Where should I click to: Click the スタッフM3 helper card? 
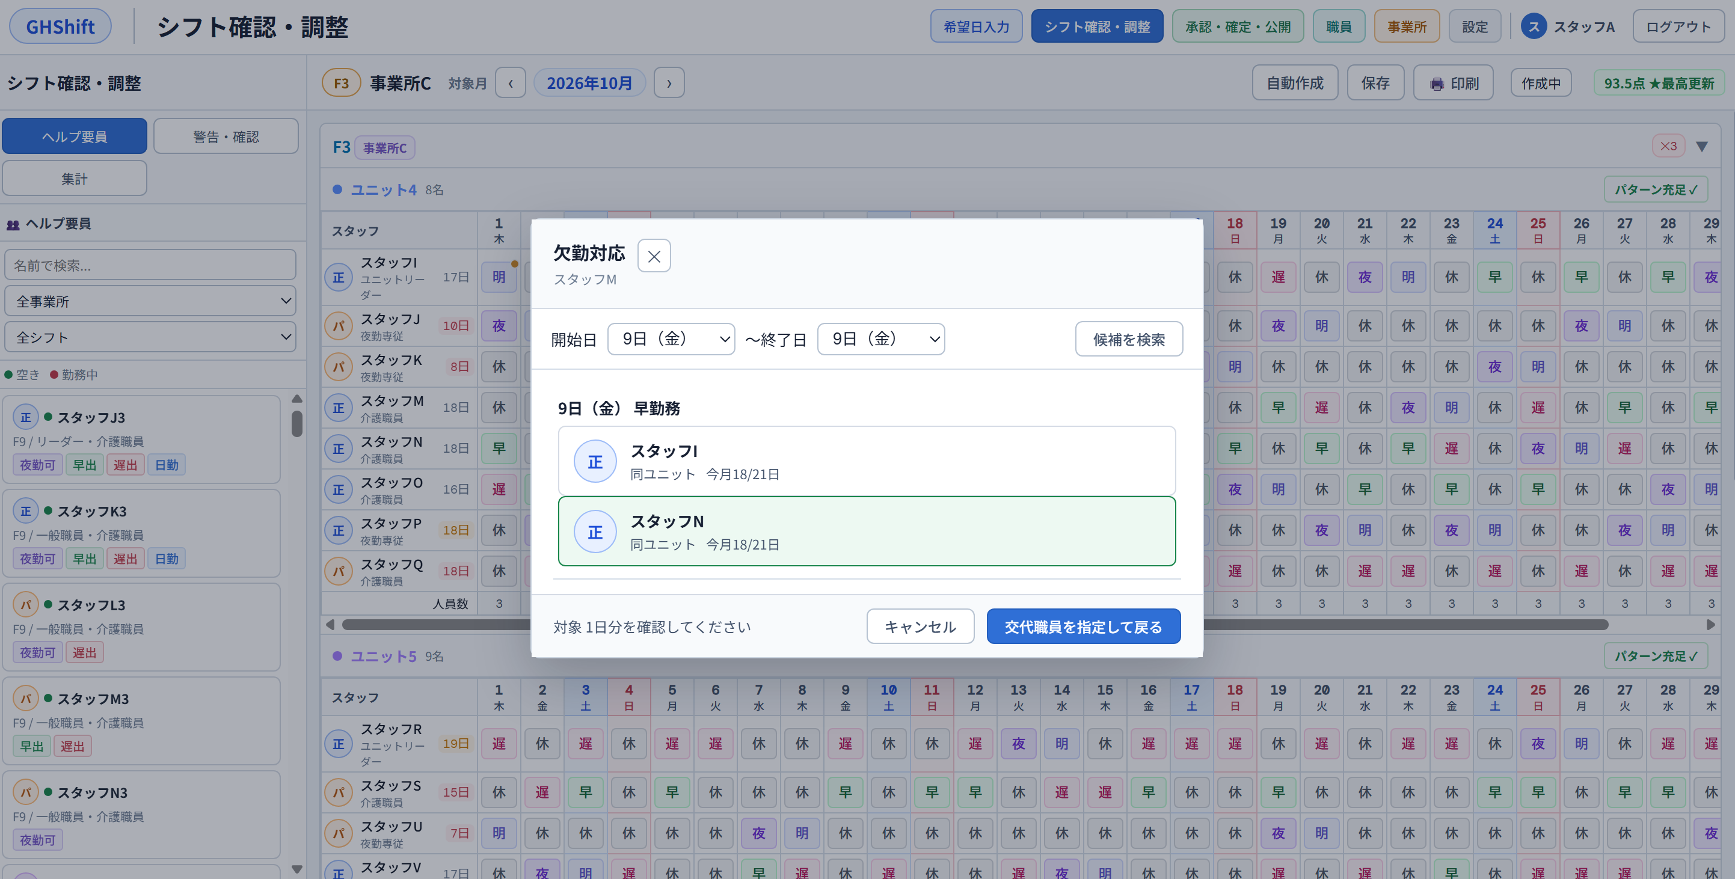tap(141, 720)
